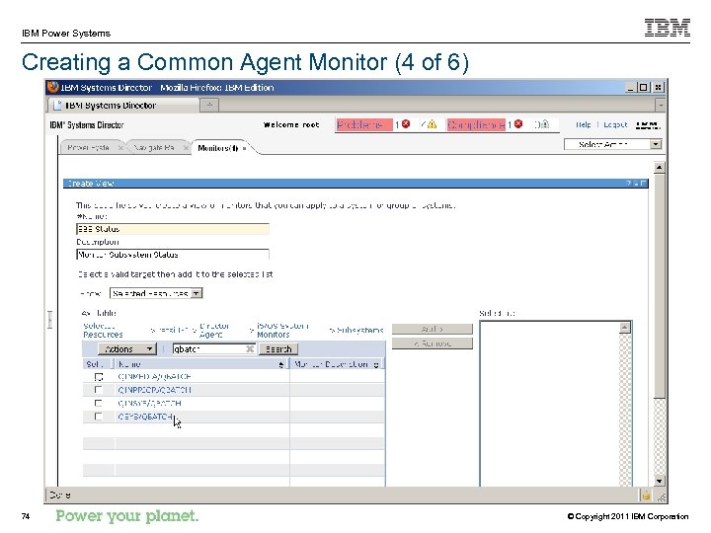This screenshot has width=711, height=533.
Task: Click the Name field containing SBS Status
Action: tap(173, 229)
